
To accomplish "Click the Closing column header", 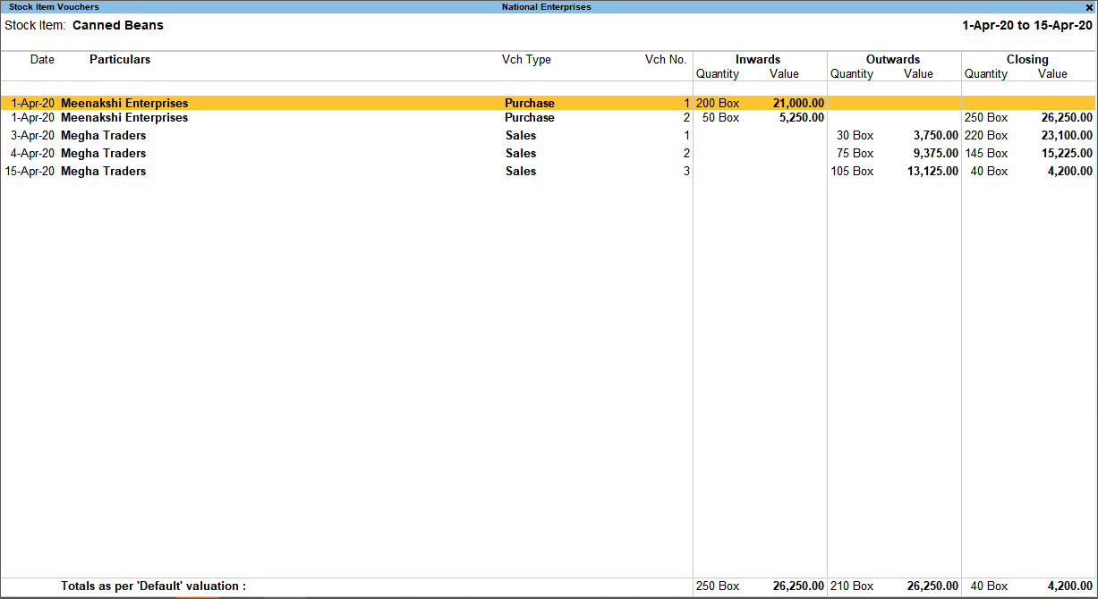I will [x=1027, y=60].
